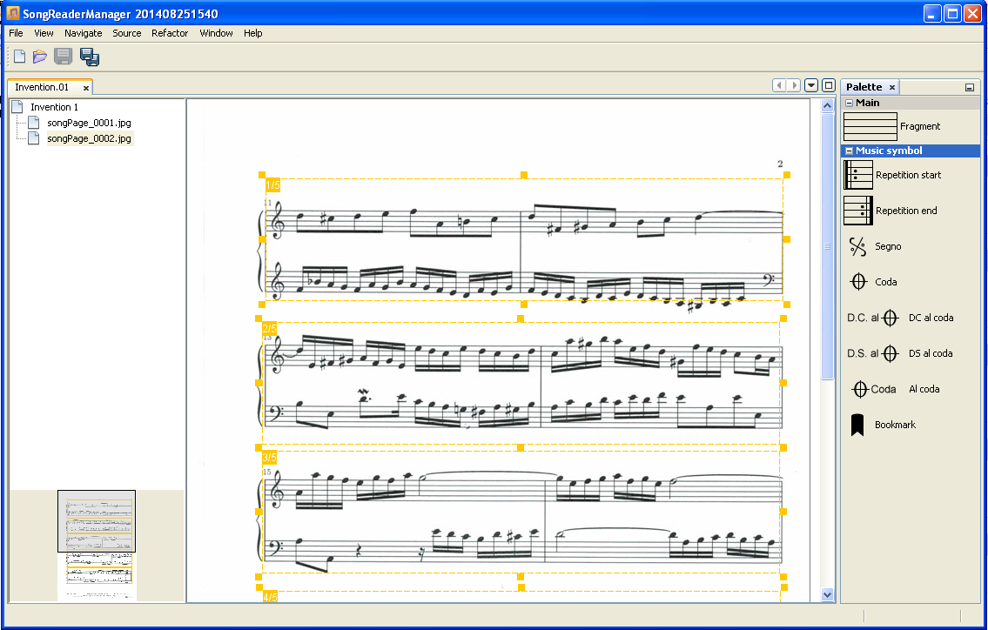Create a new file with the toolbar icon
The image size is (988, 630).
point(19,57)
